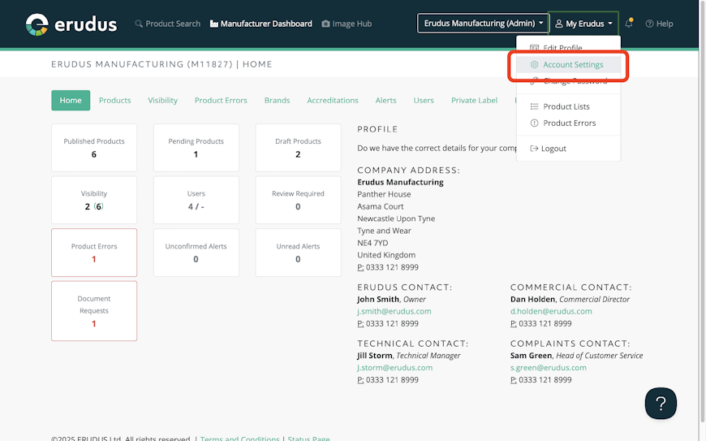This screenshot has height=441, width=706.
Task: Email s.green@erudus.com link
Action: (x=549, y=368)
